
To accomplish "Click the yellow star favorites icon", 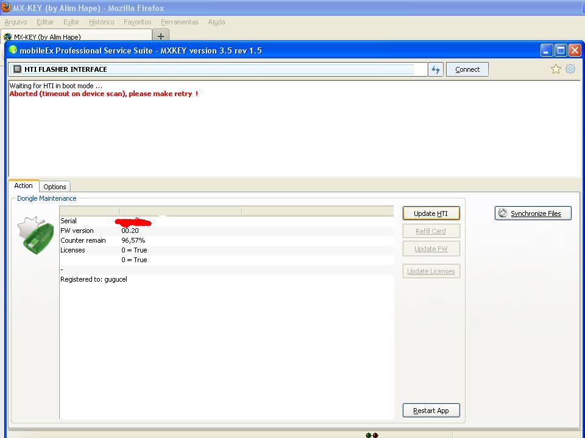I will pyautogui.click(x=556, y=69).
